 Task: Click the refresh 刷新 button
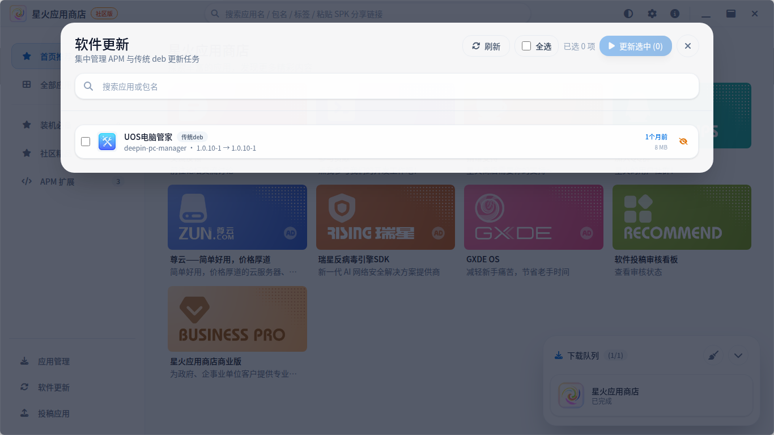[x=486, y=46]
